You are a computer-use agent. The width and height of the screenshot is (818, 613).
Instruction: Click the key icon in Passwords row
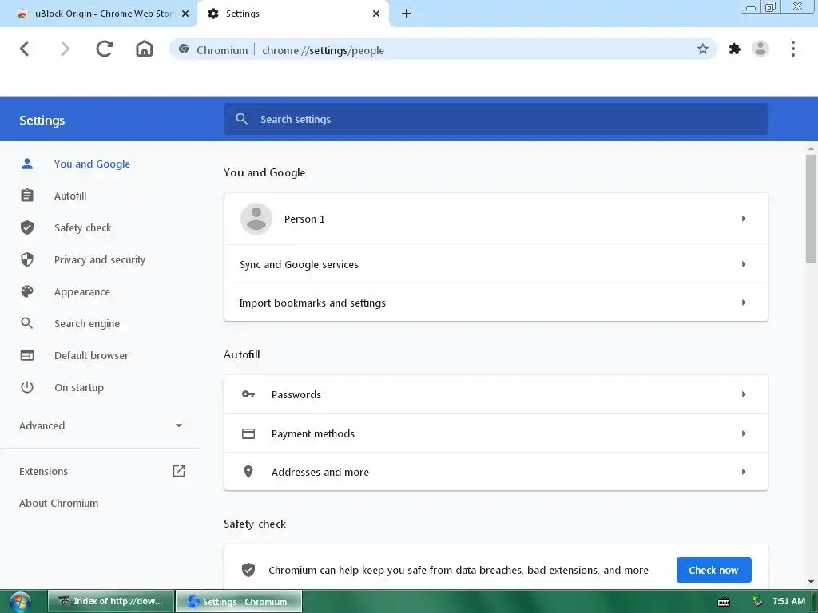[x=248, y=394]
